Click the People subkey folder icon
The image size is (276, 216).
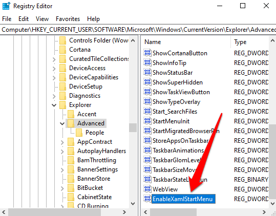point(79,133)
